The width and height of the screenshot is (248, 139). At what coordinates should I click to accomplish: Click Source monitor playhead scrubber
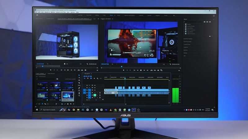42,66
